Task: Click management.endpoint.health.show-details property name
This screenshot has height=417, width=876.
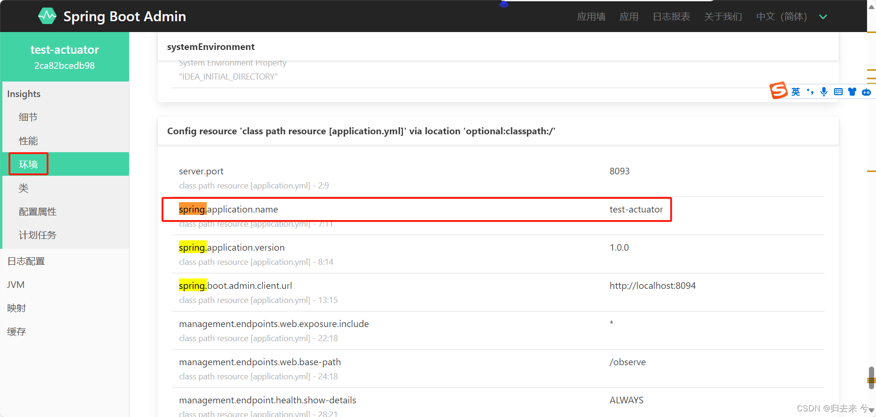Action: pyautogui.click(x=268, y=400)
